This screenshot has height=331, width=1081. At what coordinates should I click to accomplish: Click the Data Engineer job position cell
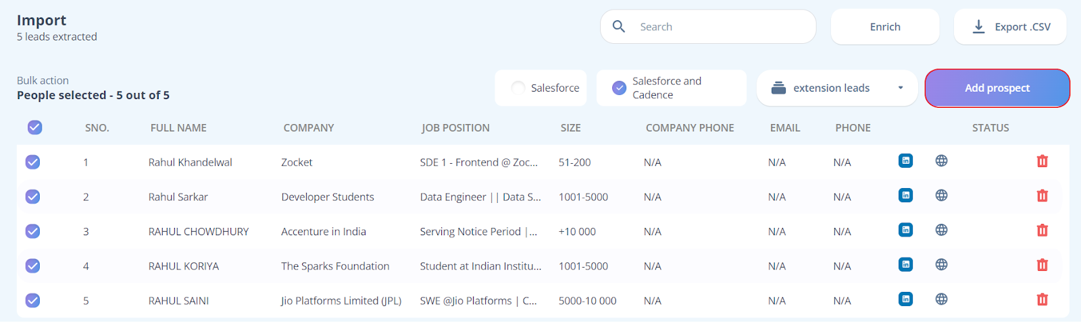pos(480,197)
